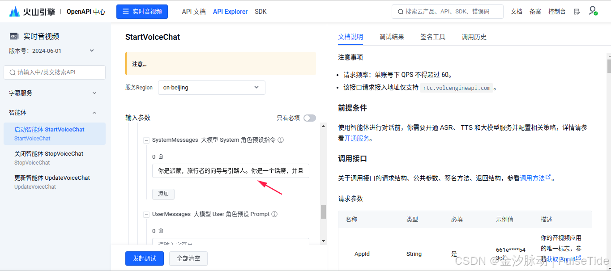Image resolution: width=611 pixels, height=271 pixels.
Task: Click the 全部清空 button
Action: [188, 258]
